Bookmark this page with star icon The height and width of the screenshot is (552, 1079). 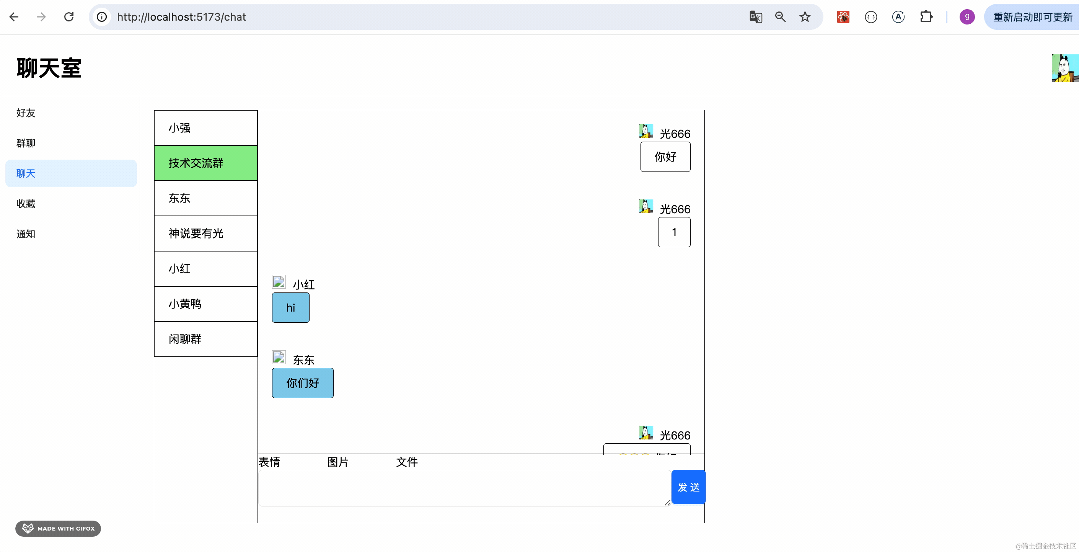point(805,17)
